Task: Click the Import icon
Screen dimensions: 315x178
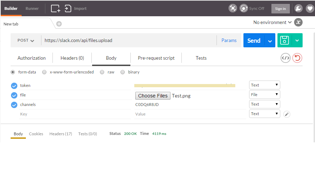Action: pos(68,8)
